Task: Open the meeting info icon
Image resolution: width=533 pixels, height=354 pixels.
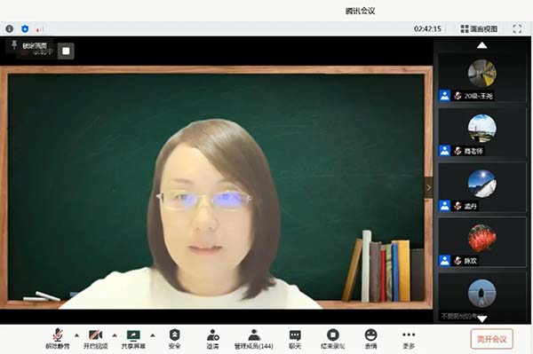Action: coord(10,29)
